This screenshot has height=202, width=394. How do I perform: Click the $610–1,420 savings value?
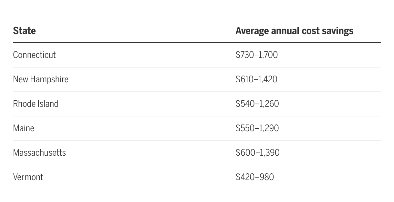(256, 79)
